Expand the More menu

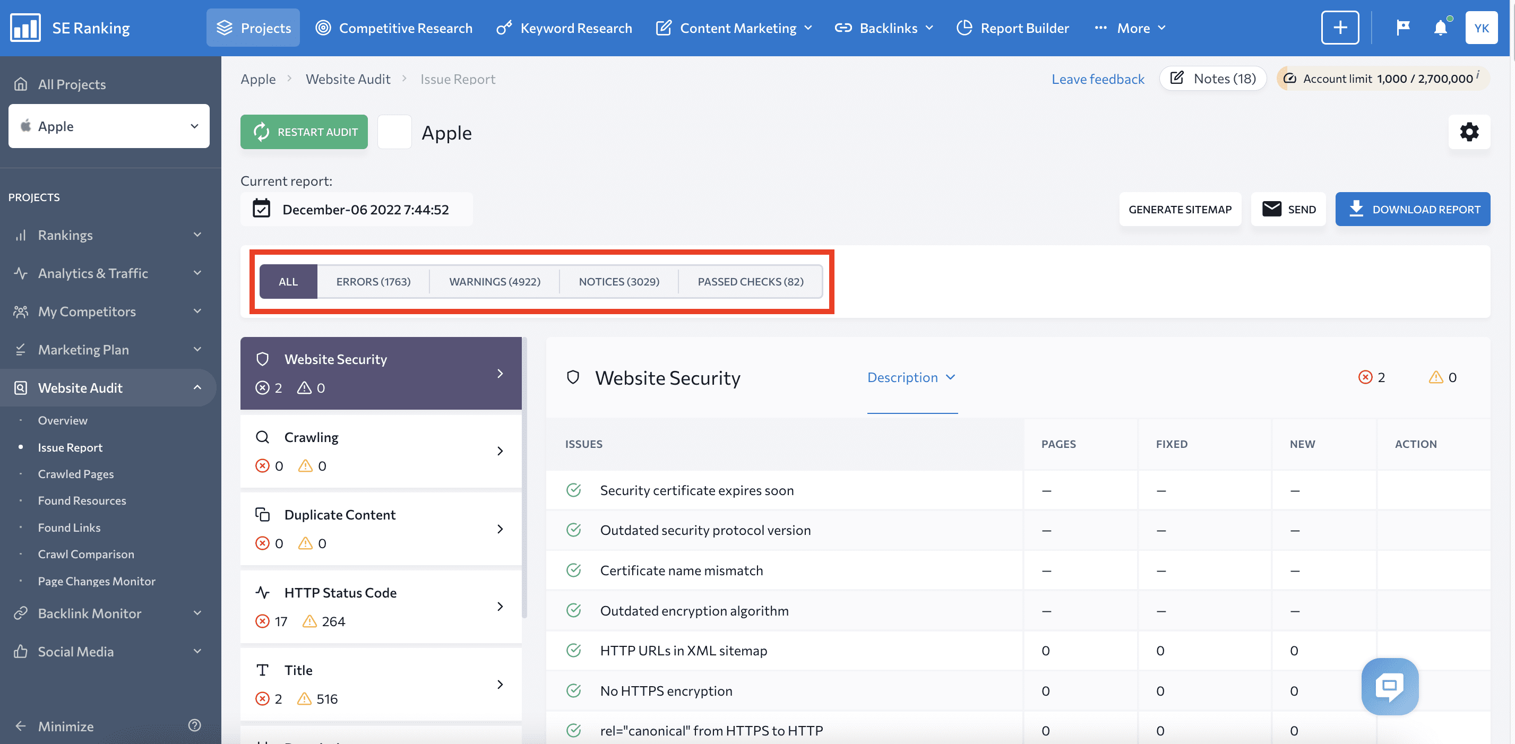1129,28
